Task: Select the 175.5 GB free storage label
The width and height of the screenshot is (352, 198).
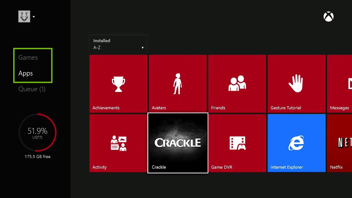Action: click(x=37, y=156)
